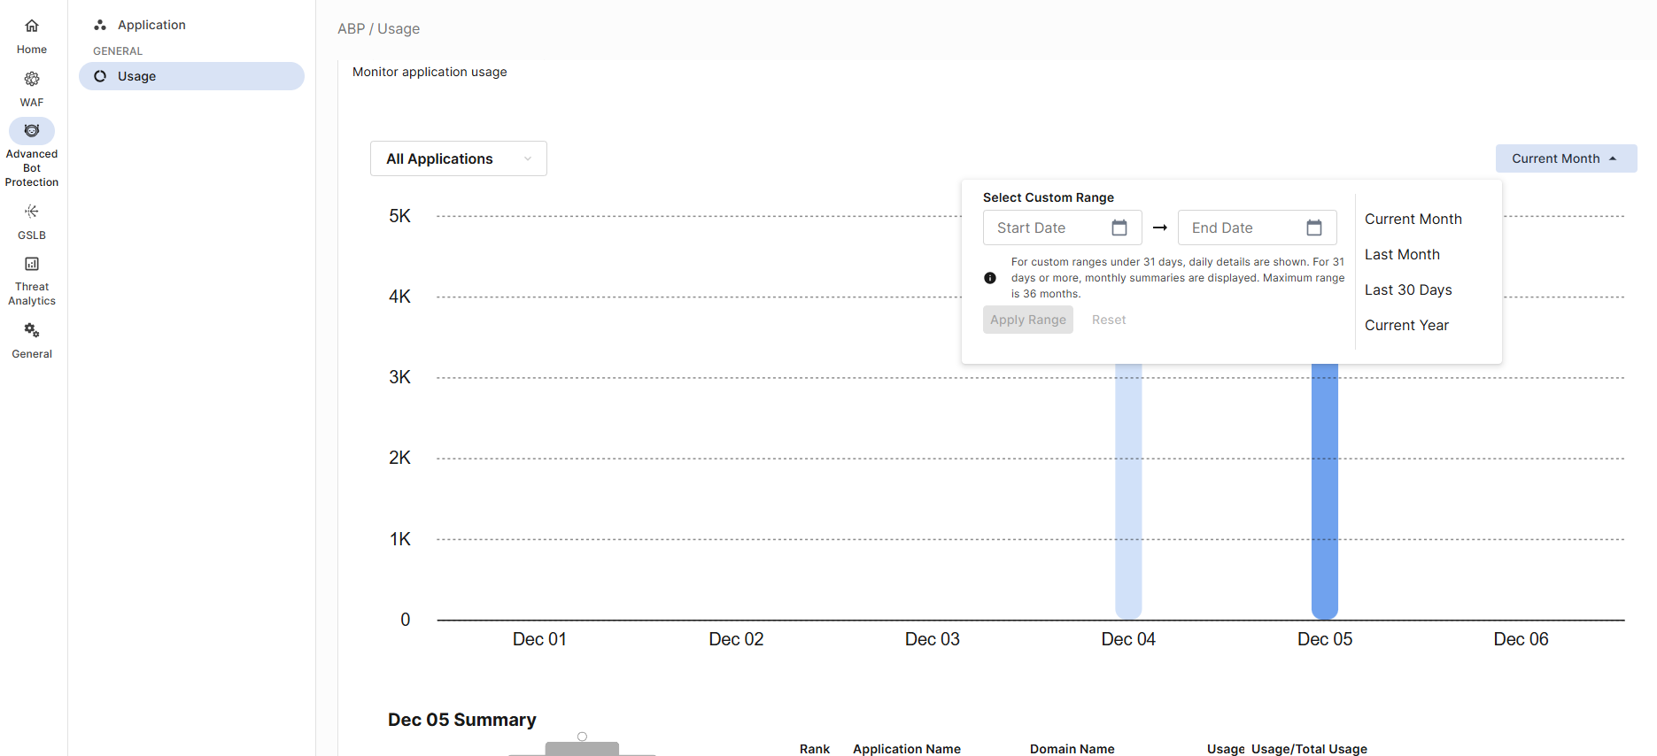Click the Application Name column header
1657x756 pixels.
click(x=907, y=749)
